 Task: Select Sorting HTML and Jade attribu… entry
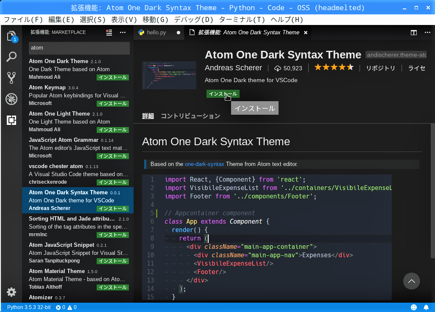coord(78,226)
